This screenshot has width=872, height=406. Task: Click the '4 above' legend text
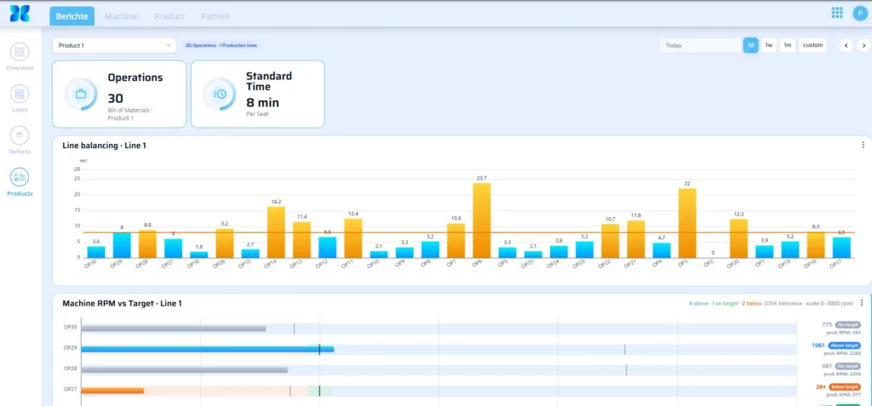tap(697, 303)
